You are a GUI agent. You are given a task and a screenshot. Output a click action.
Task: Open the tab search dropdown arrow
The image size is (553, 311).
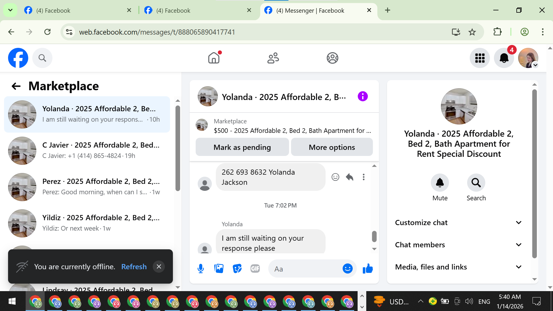click(x=10, y=10)
